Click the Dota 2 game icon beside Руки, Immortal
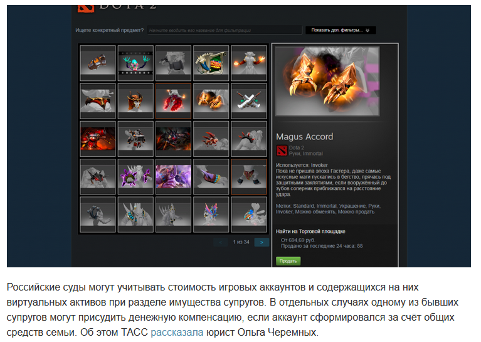Viewport: 481px width, 342px height. tap(282, 151)
